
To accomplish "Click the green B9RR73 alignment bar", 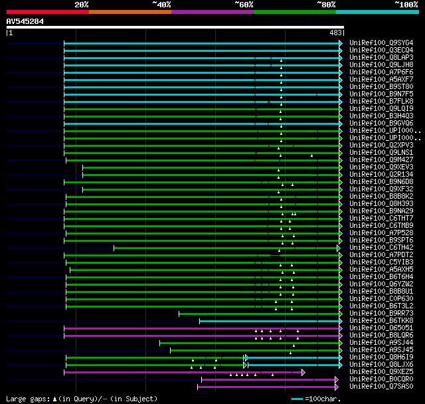I will [259, 314].
